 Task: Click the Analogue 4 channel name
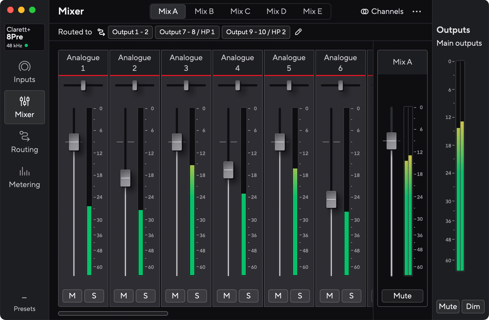[238, 63]
